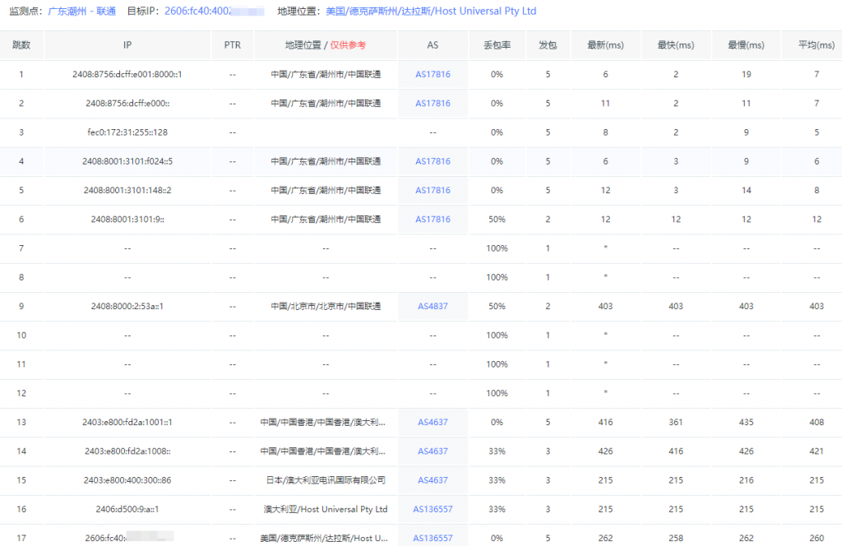Select the AS column header

(x=433, y=45)
